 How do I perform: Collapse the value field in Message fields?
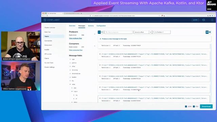70,84
